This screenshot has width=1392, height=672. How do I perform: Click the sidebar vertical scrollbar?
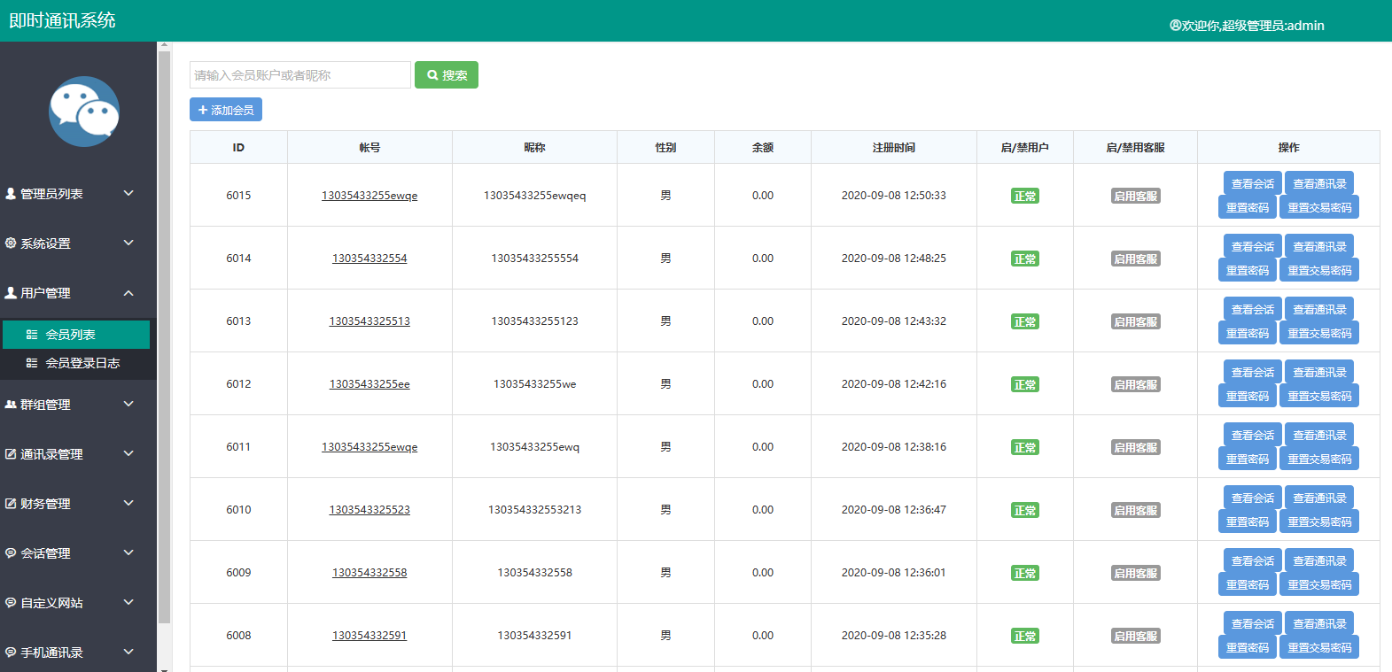pos(164,336)
